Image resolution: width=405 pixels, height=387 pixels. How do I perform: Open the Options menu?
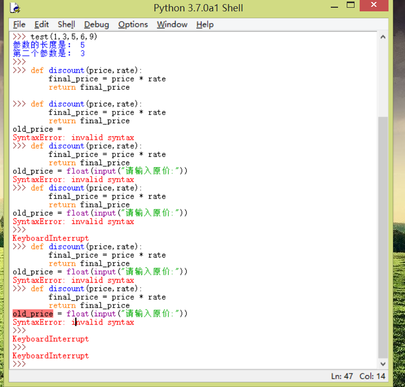point(133,24)
